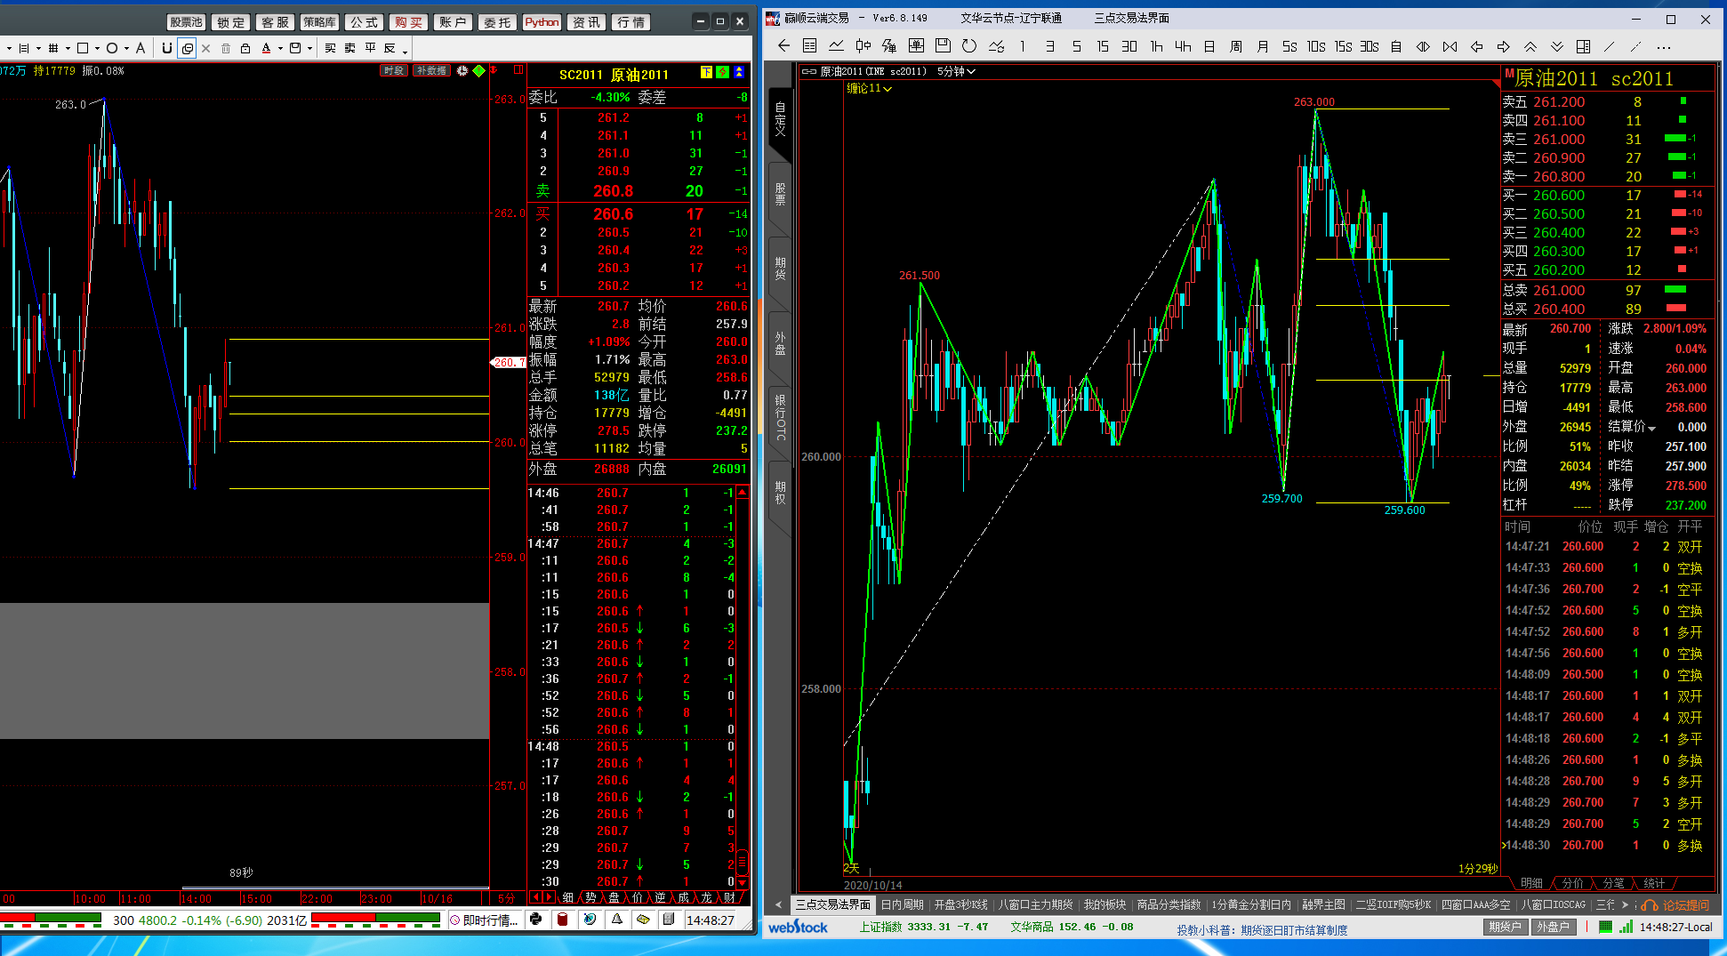The height and width of the screenshot is (956, 1727).
Task: Click the 购买 button in left window
Action: tap(409, 22)
